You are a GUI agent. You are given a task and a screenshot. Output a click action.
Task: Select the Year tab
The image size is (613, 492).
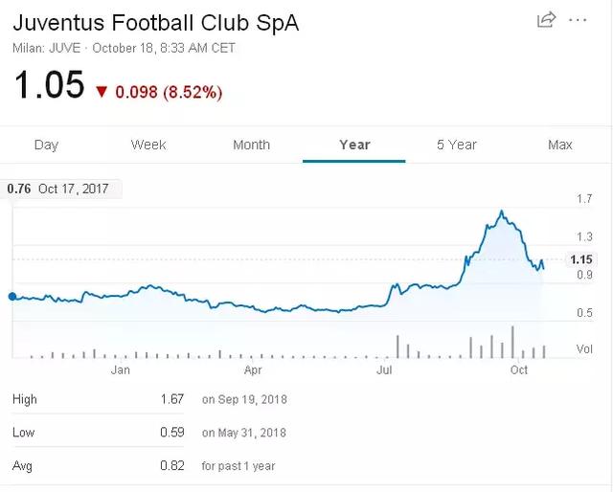point(354,145)
